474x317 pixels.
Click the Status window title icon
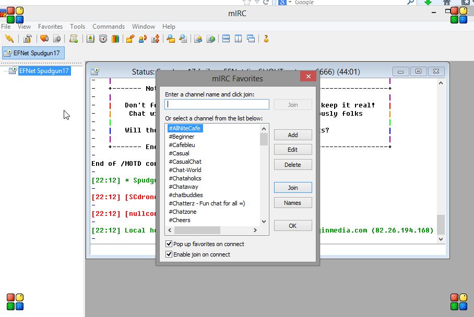(x=95, y=71)
